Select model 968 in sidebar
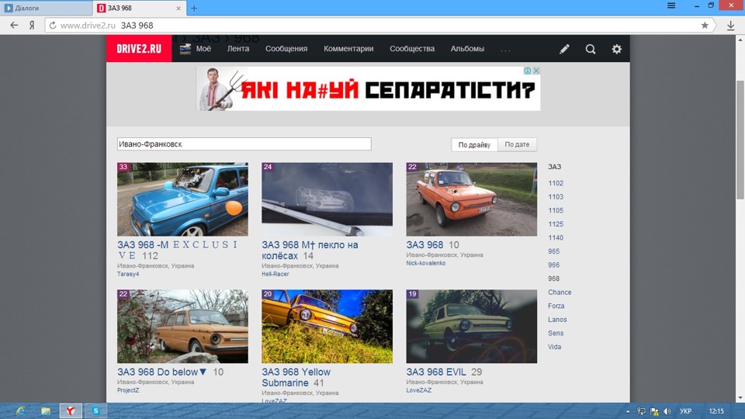Image resolution: width=745 pixels, height=419 pixels. (x=553, y=279)
